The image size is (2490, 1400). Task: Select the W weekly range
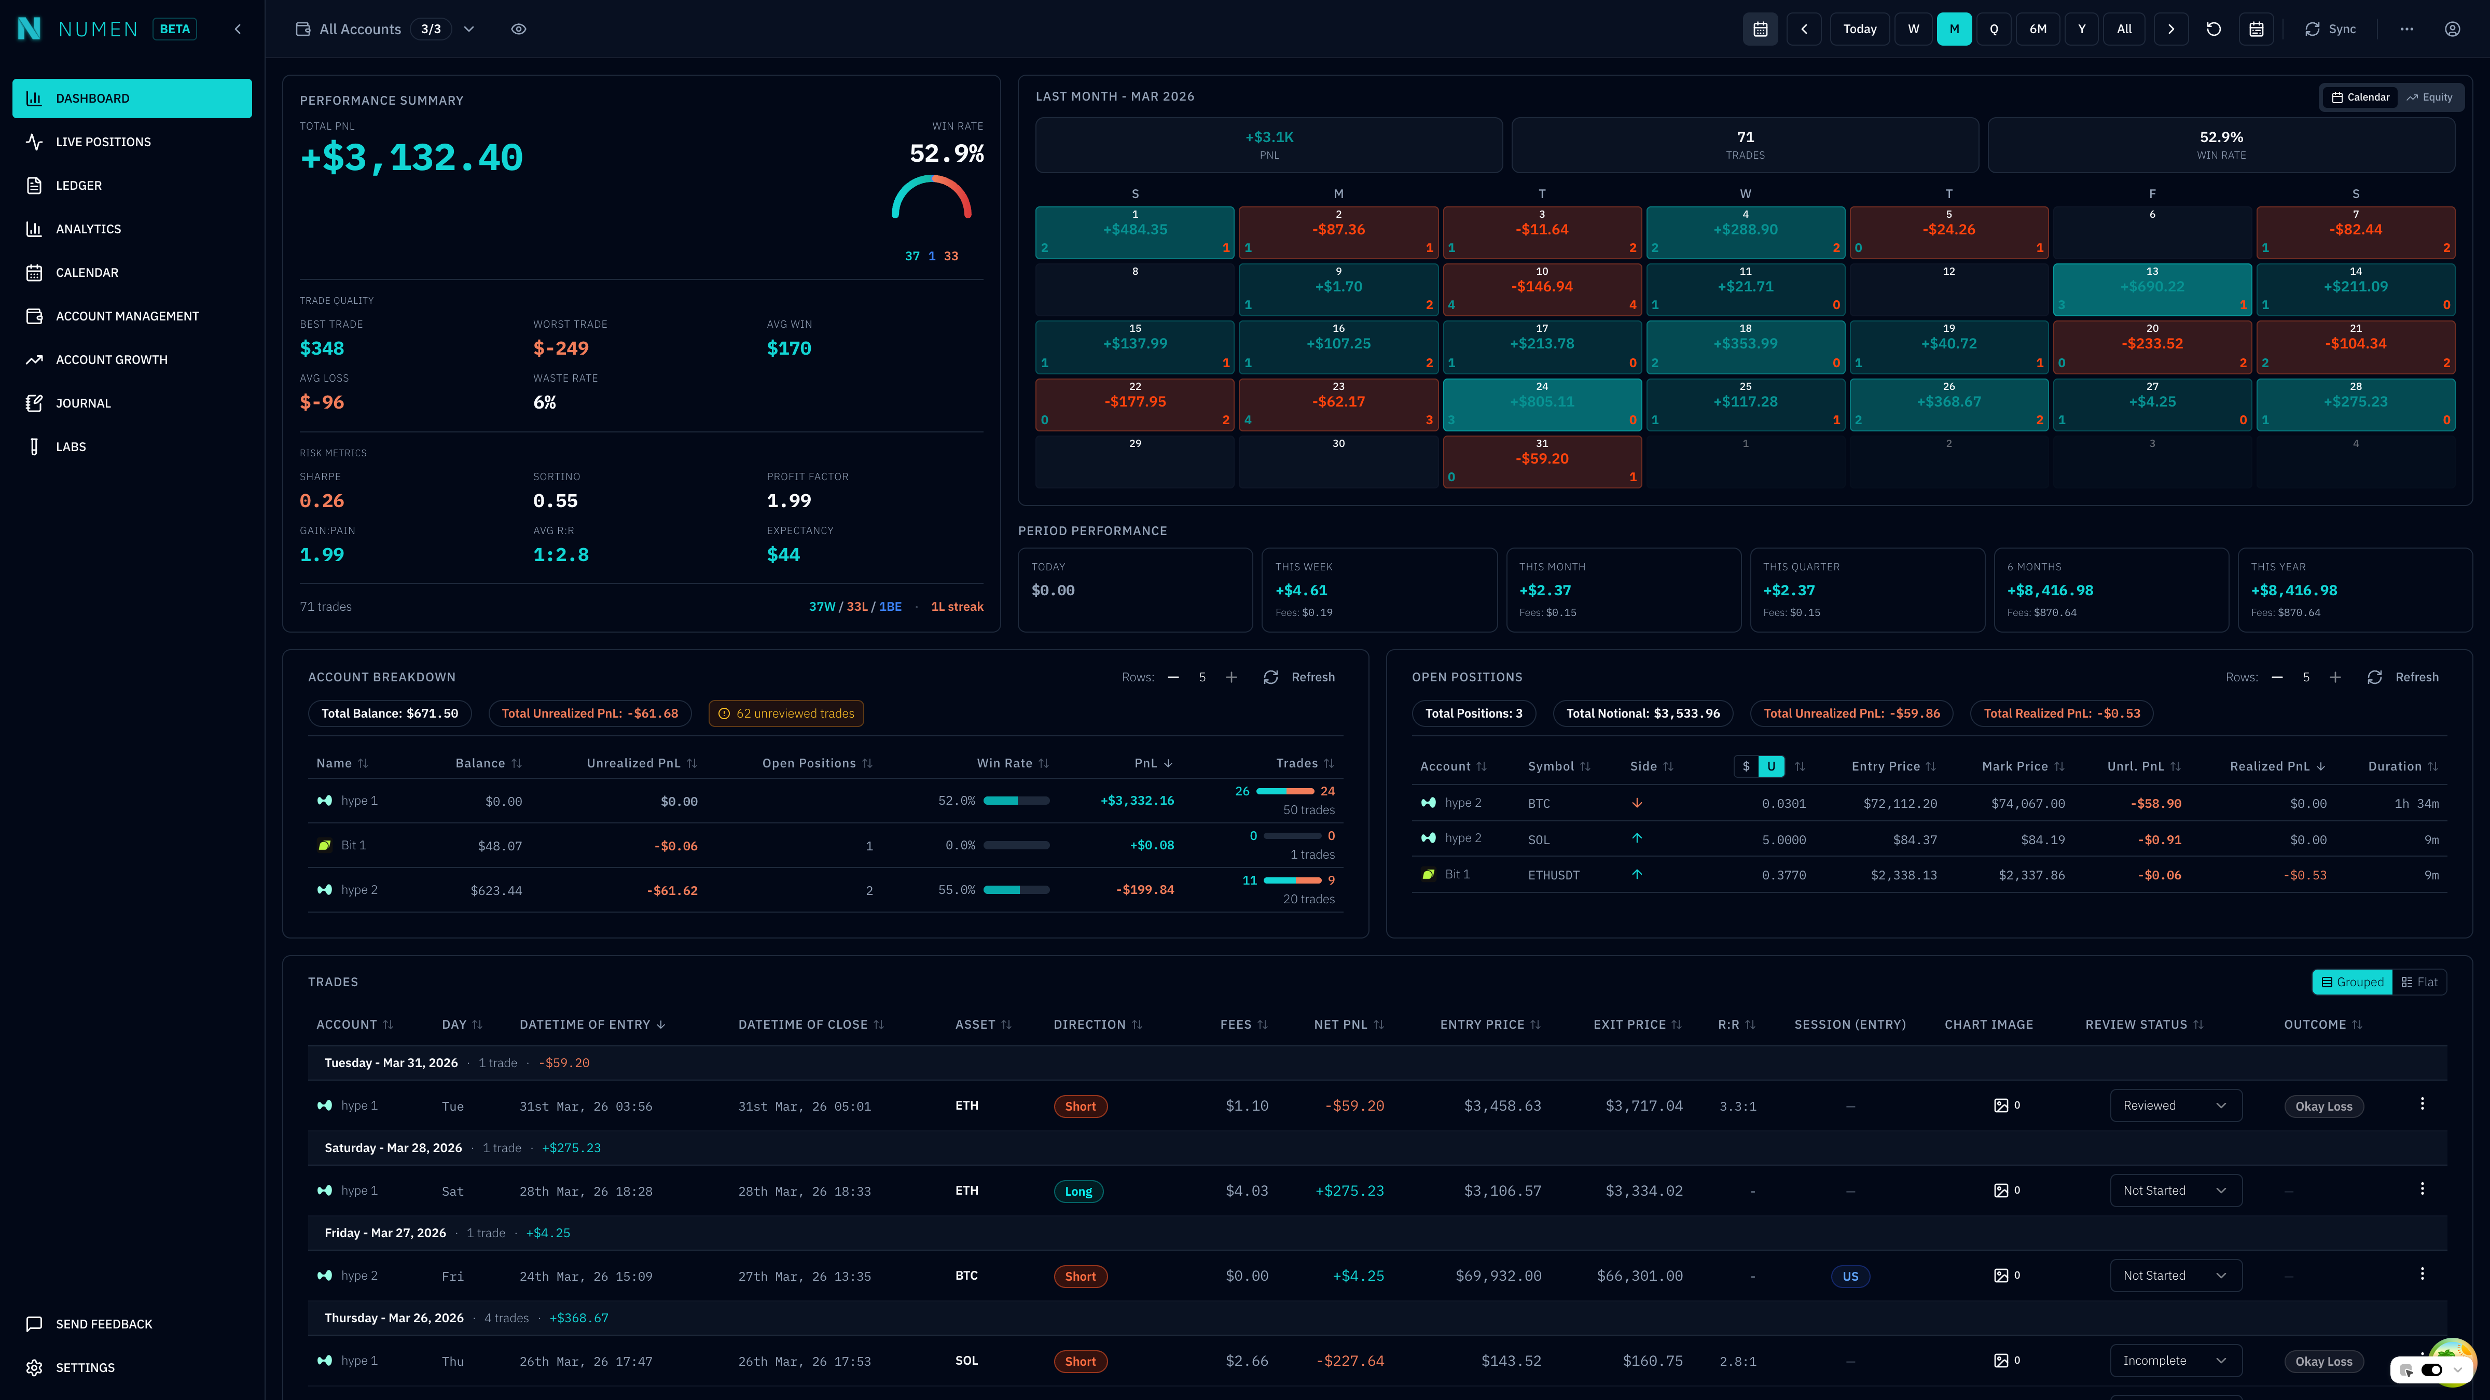(1913, 29)
